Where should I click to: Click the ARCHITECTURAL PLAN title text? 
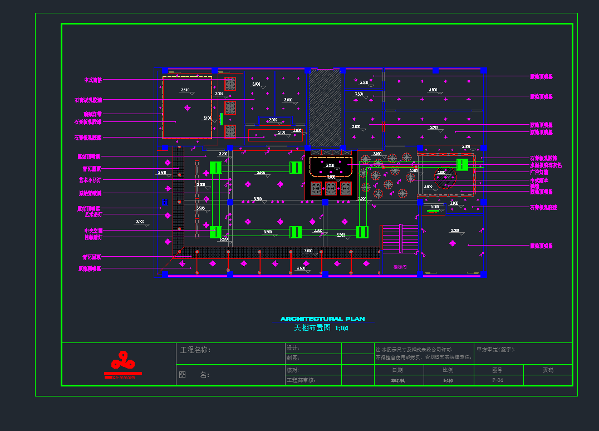[322, 319]
